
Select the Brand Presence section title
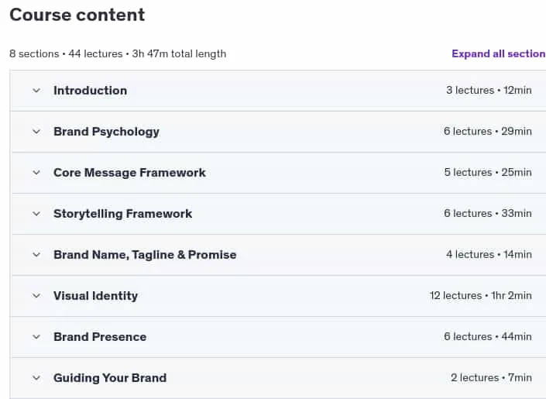[x=100, y=337]
